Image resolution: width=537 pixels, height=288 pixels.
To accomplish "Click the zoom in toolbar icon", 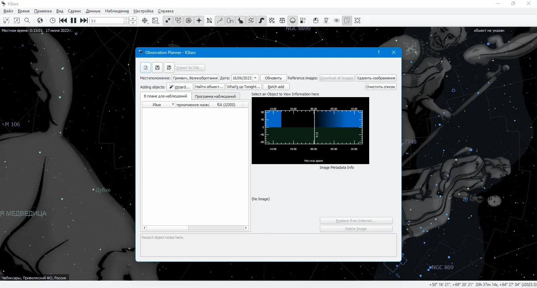I will (x=6, y=20).
